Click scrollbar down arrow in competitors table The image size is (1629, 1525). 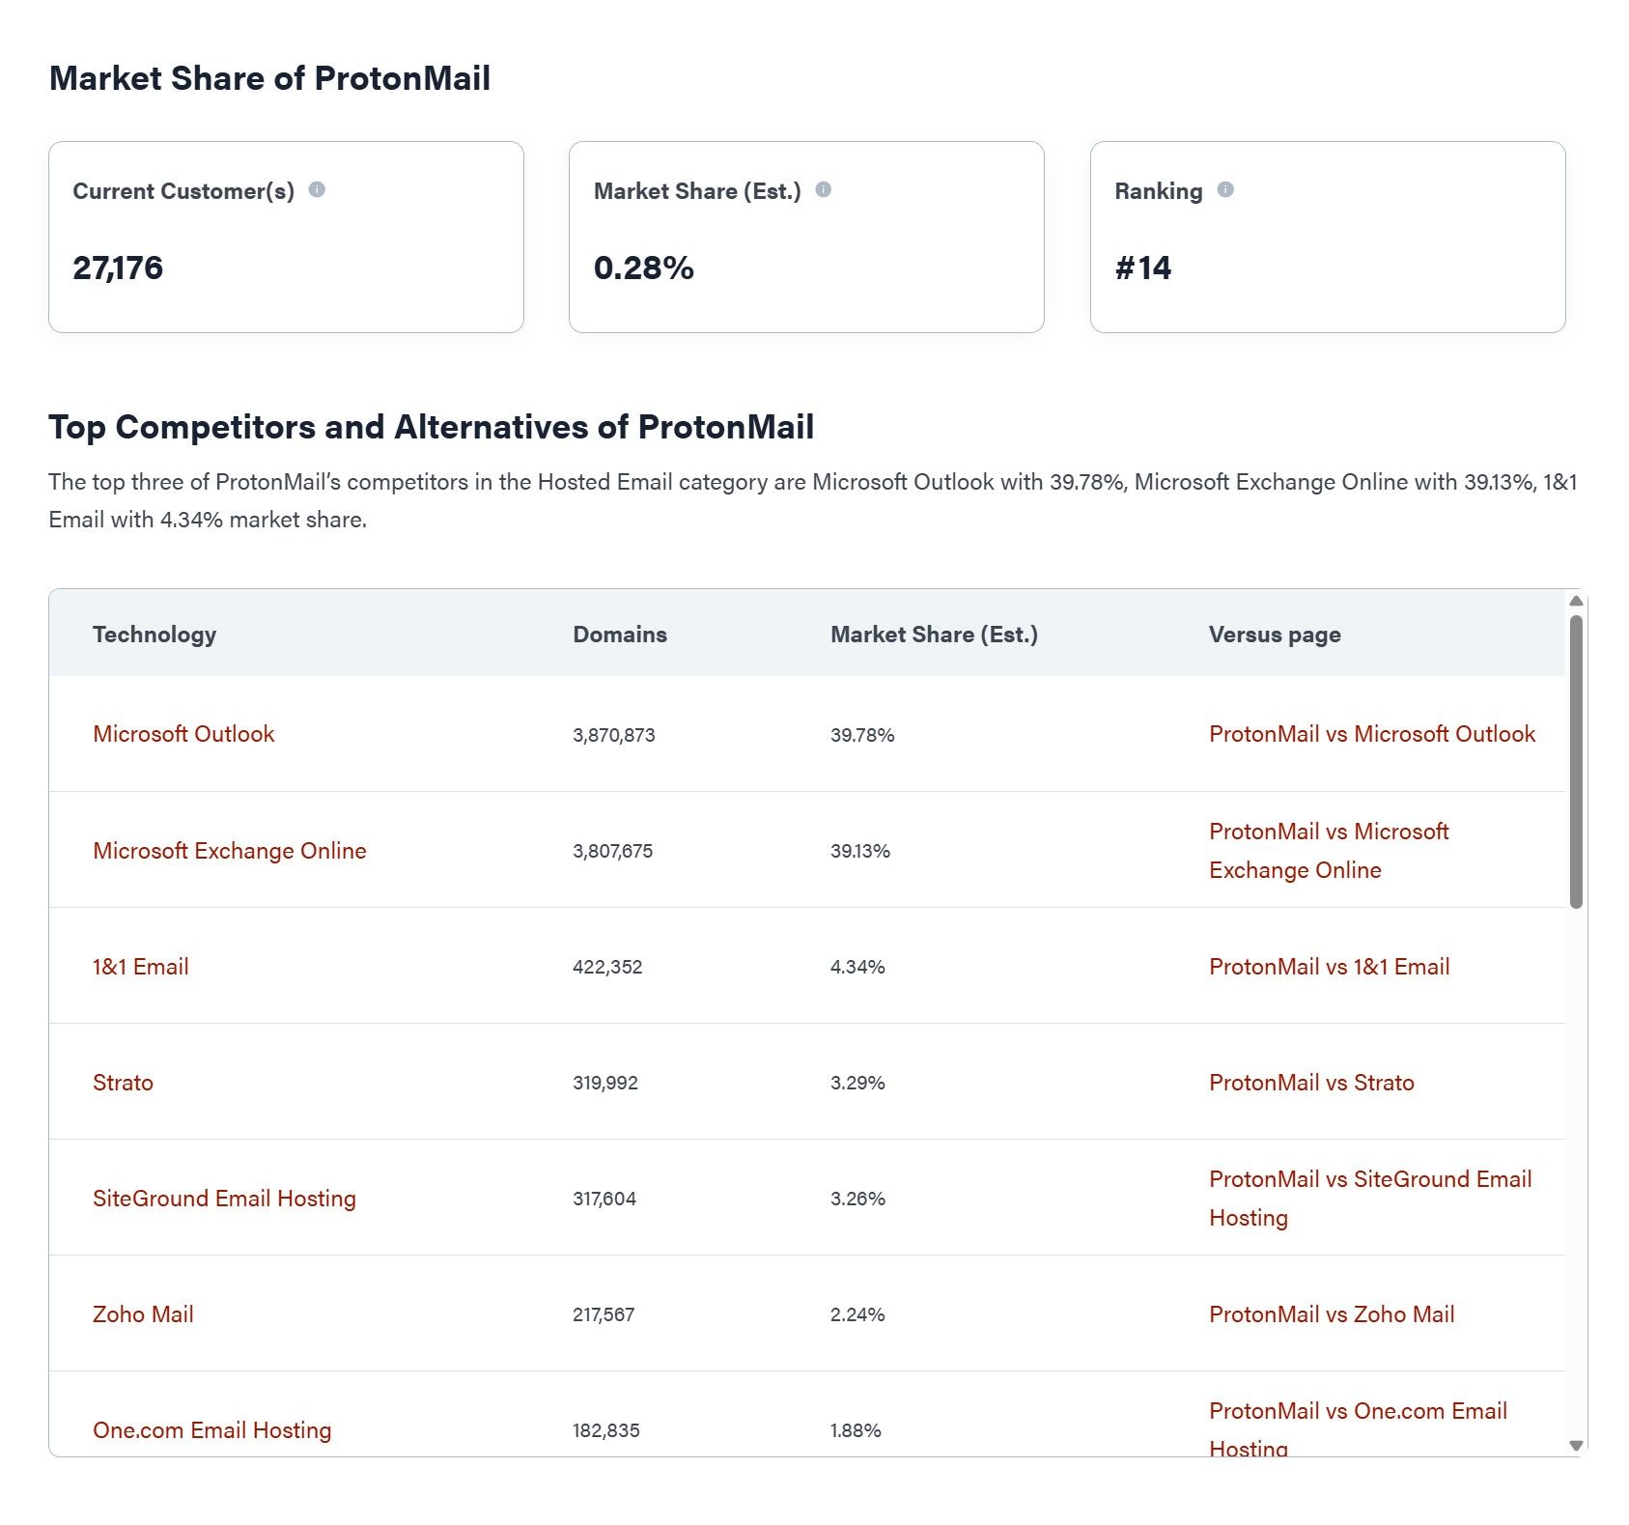(1576, 1446)
